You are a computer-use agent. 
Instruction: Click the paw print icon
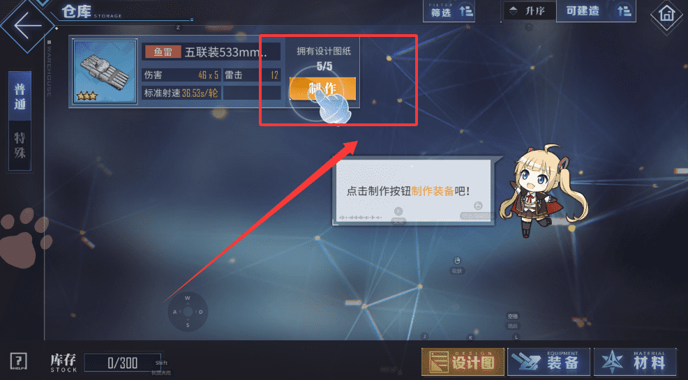click(24, 238)
